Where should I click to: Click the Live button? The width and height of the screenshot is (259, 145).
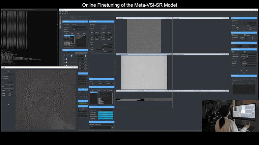click(80, 17)
